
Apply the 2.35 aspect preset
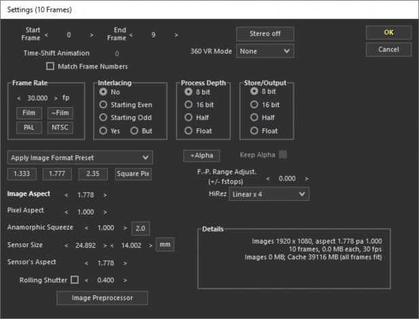pyautogui.click(x=93, y=174)
